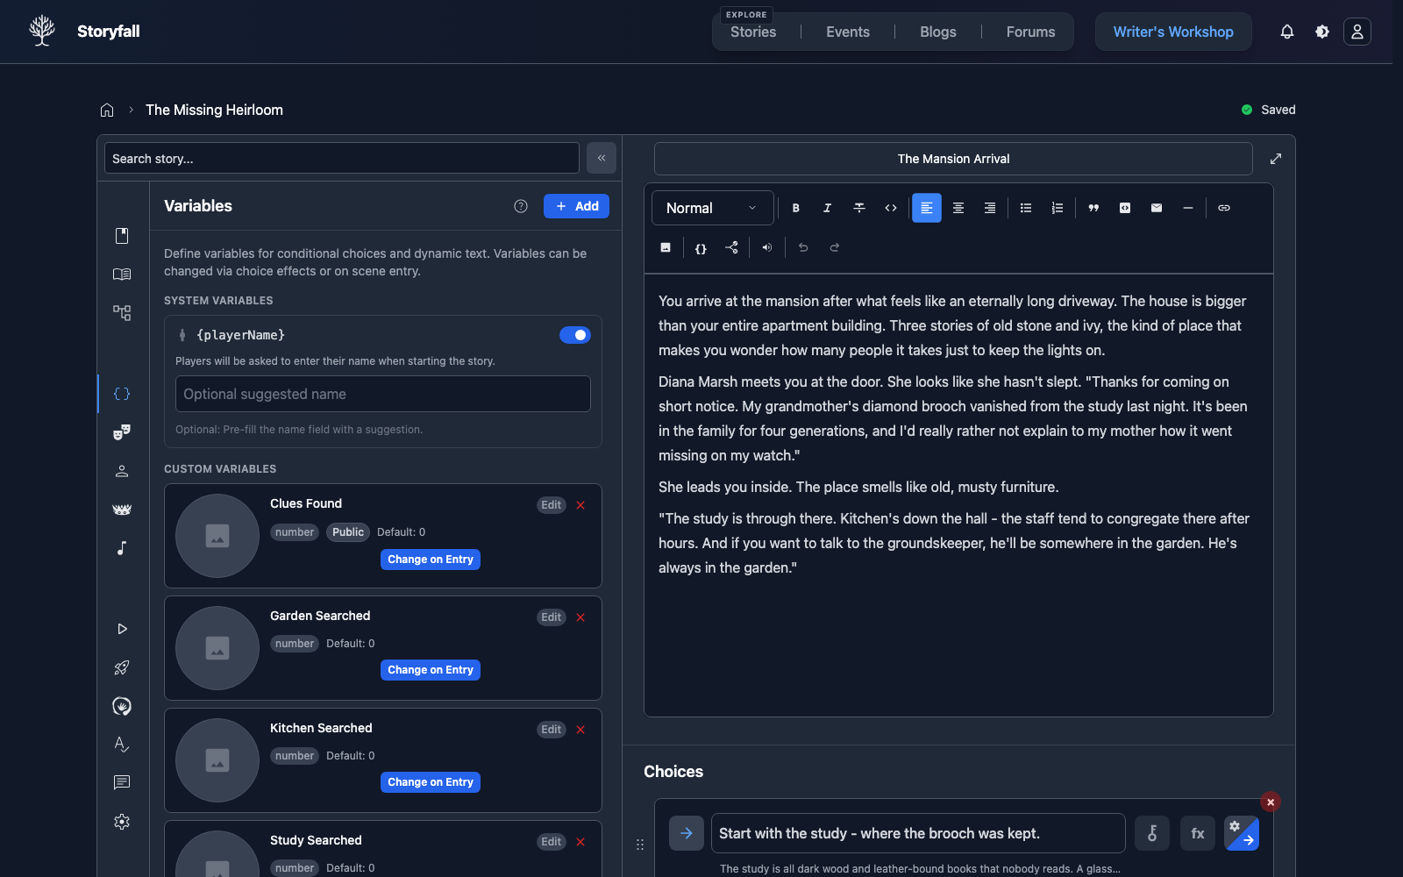Click the dice icon on the study choice
Screen dimensions: 1403x877
click(x=1152, y=833)
